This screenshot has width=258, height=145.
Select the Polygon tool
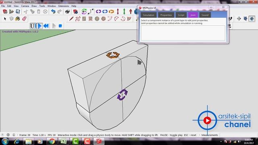[x=103, y=19]
